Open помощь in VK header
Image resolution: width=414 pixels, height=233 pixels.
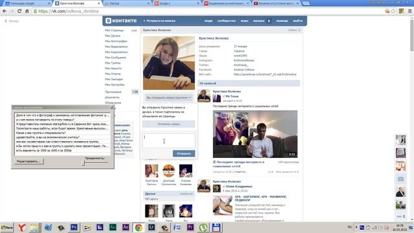coord(282,21)
